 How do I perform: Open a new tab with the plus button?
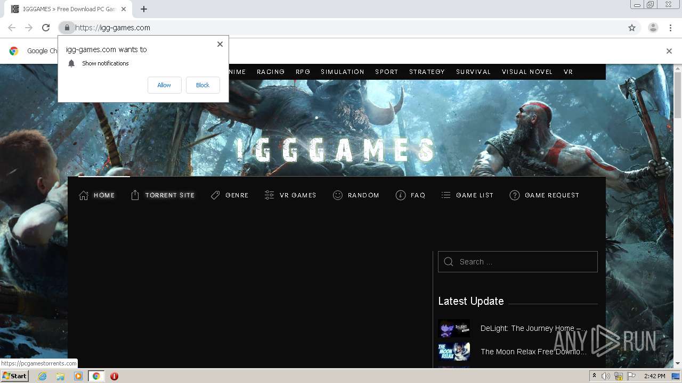(144, 9)
